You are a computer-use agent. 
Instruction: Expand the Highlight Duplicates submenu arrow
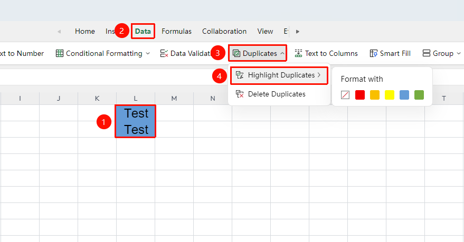319,75
